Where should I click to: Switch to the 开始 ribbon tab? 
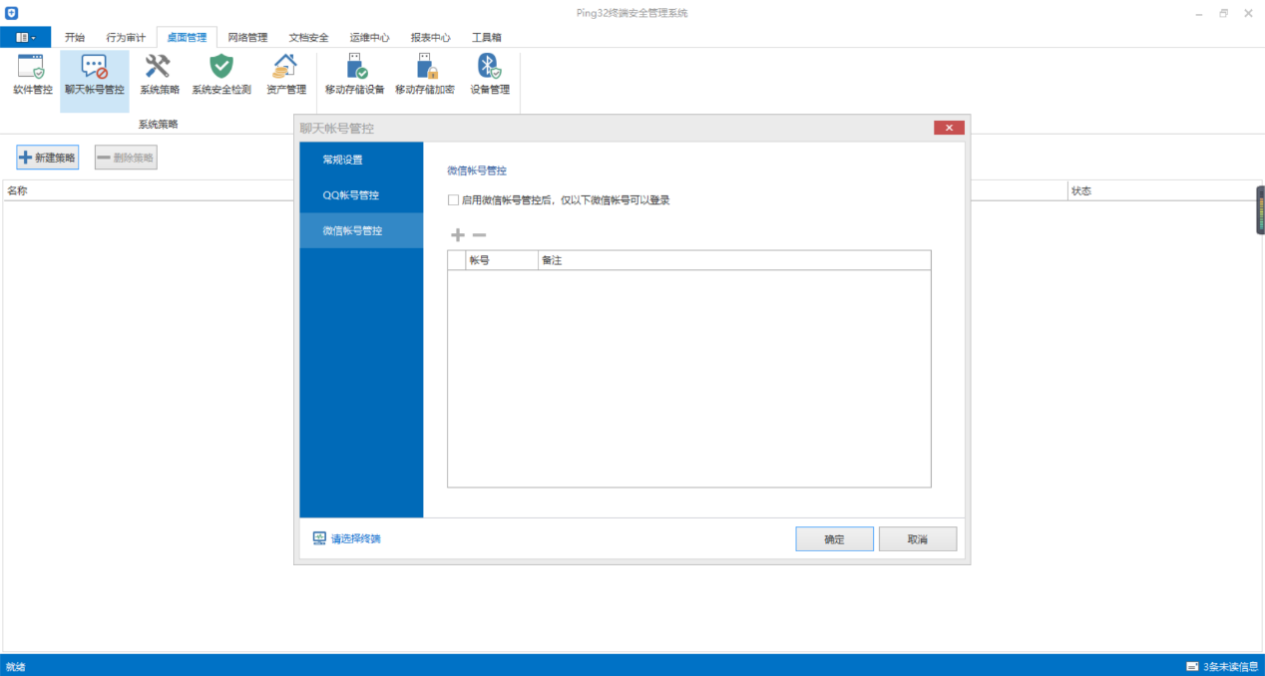75,38
